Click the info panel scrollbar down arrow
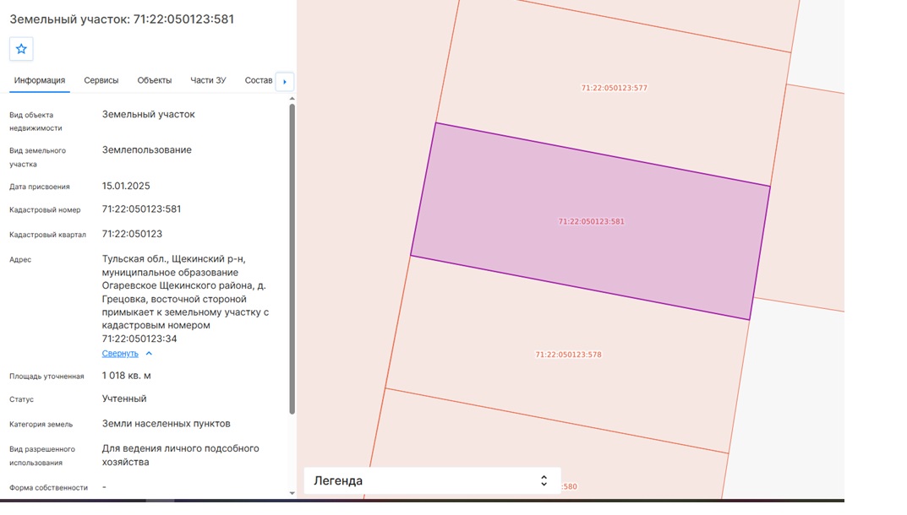 pos(292,493)
